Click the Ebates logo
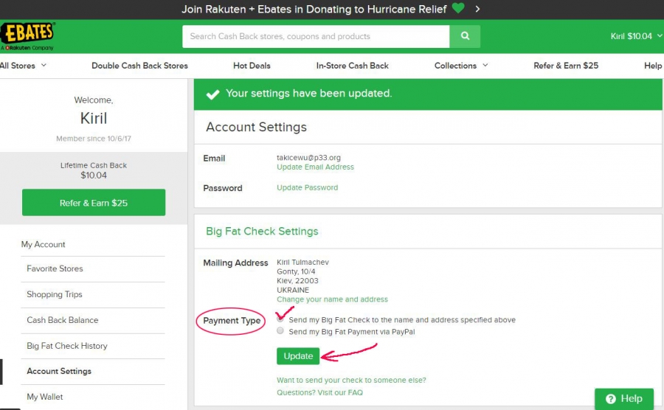The height and width of the screenshot is (410, 664). click(x=27, y=36)
